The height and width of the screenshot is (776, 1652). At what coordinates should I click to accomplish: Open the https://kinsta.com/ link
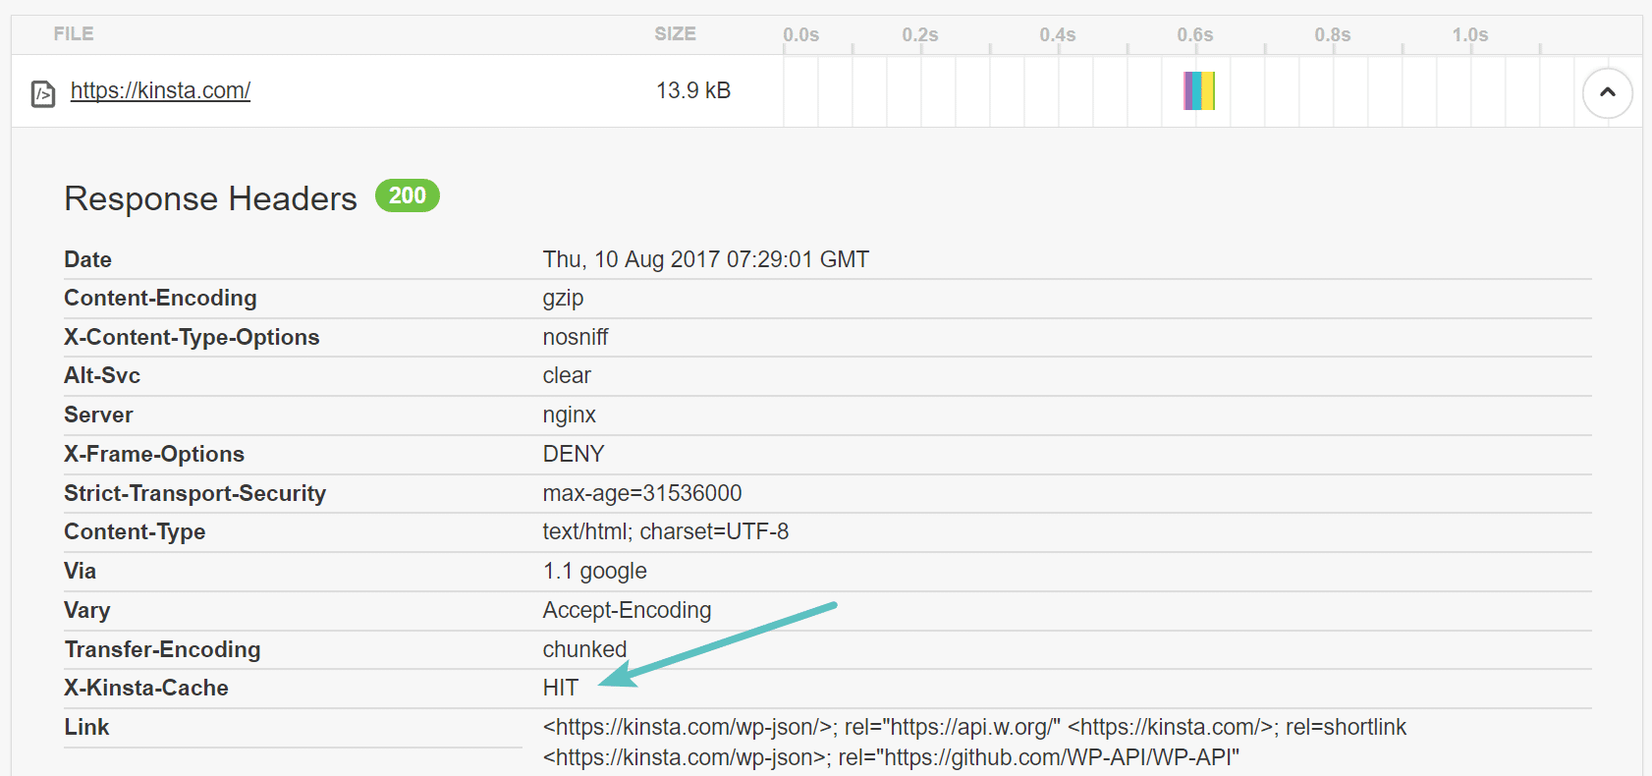pyautogui.click(x=160, y=90)
